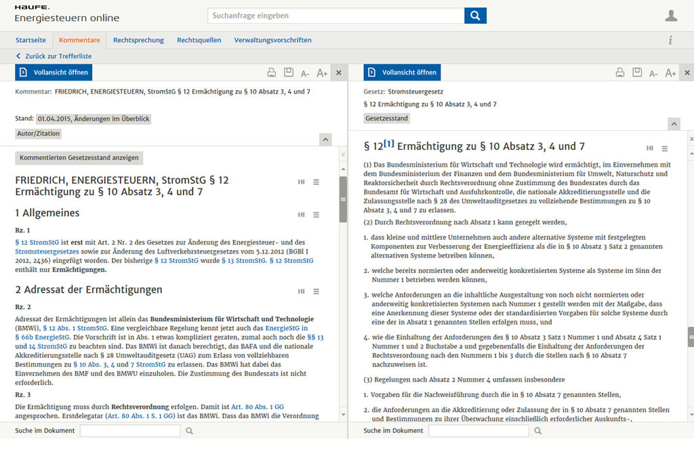This screenshot has height=454, width=694.
Task: Click the left panel vertical scrollbar thumb
Action: [343, 199]
